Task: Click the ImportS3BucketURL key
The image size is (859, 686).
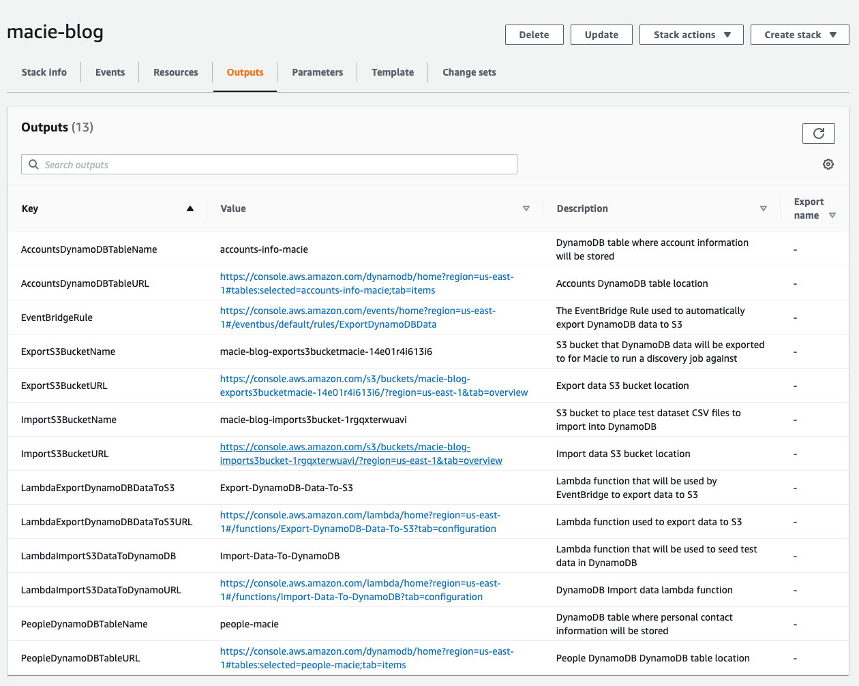Action: pyautogui.click(x=65, y=454)
